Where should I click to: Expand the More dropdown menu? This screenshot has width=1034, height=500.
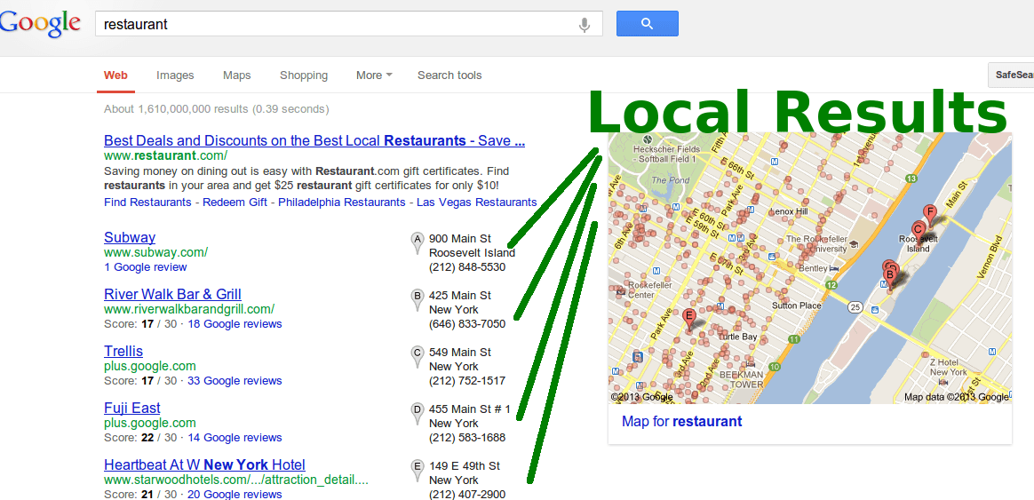(374, 75)
